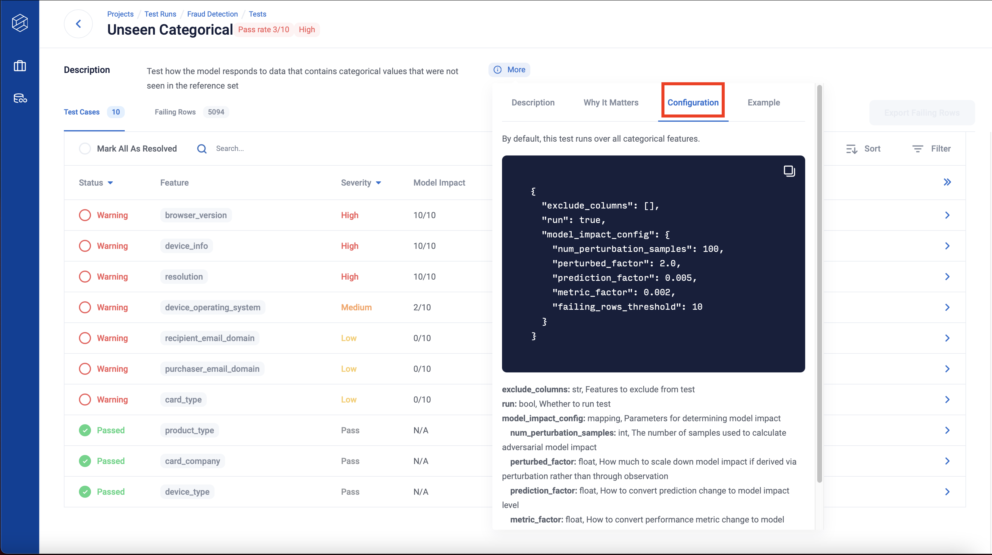This screenshot has width=992, height=555.
Task: Click passed checkmark for device_type
Action: pos(85,492)
